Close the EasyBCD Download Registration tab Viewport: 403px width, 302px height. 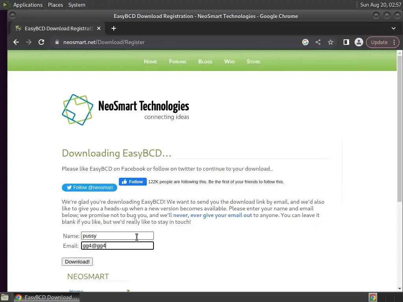[x=99, y=28]
